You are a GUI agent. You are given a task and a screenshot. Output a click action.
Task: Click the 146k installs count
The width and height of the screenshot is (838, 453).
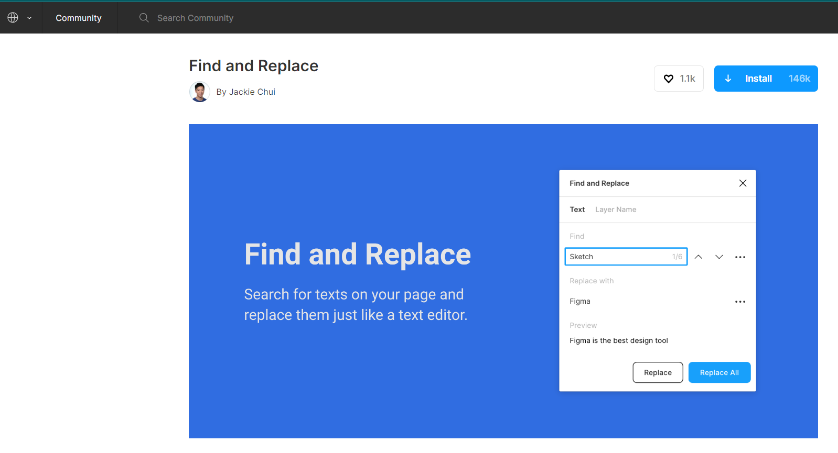point(799,79)
